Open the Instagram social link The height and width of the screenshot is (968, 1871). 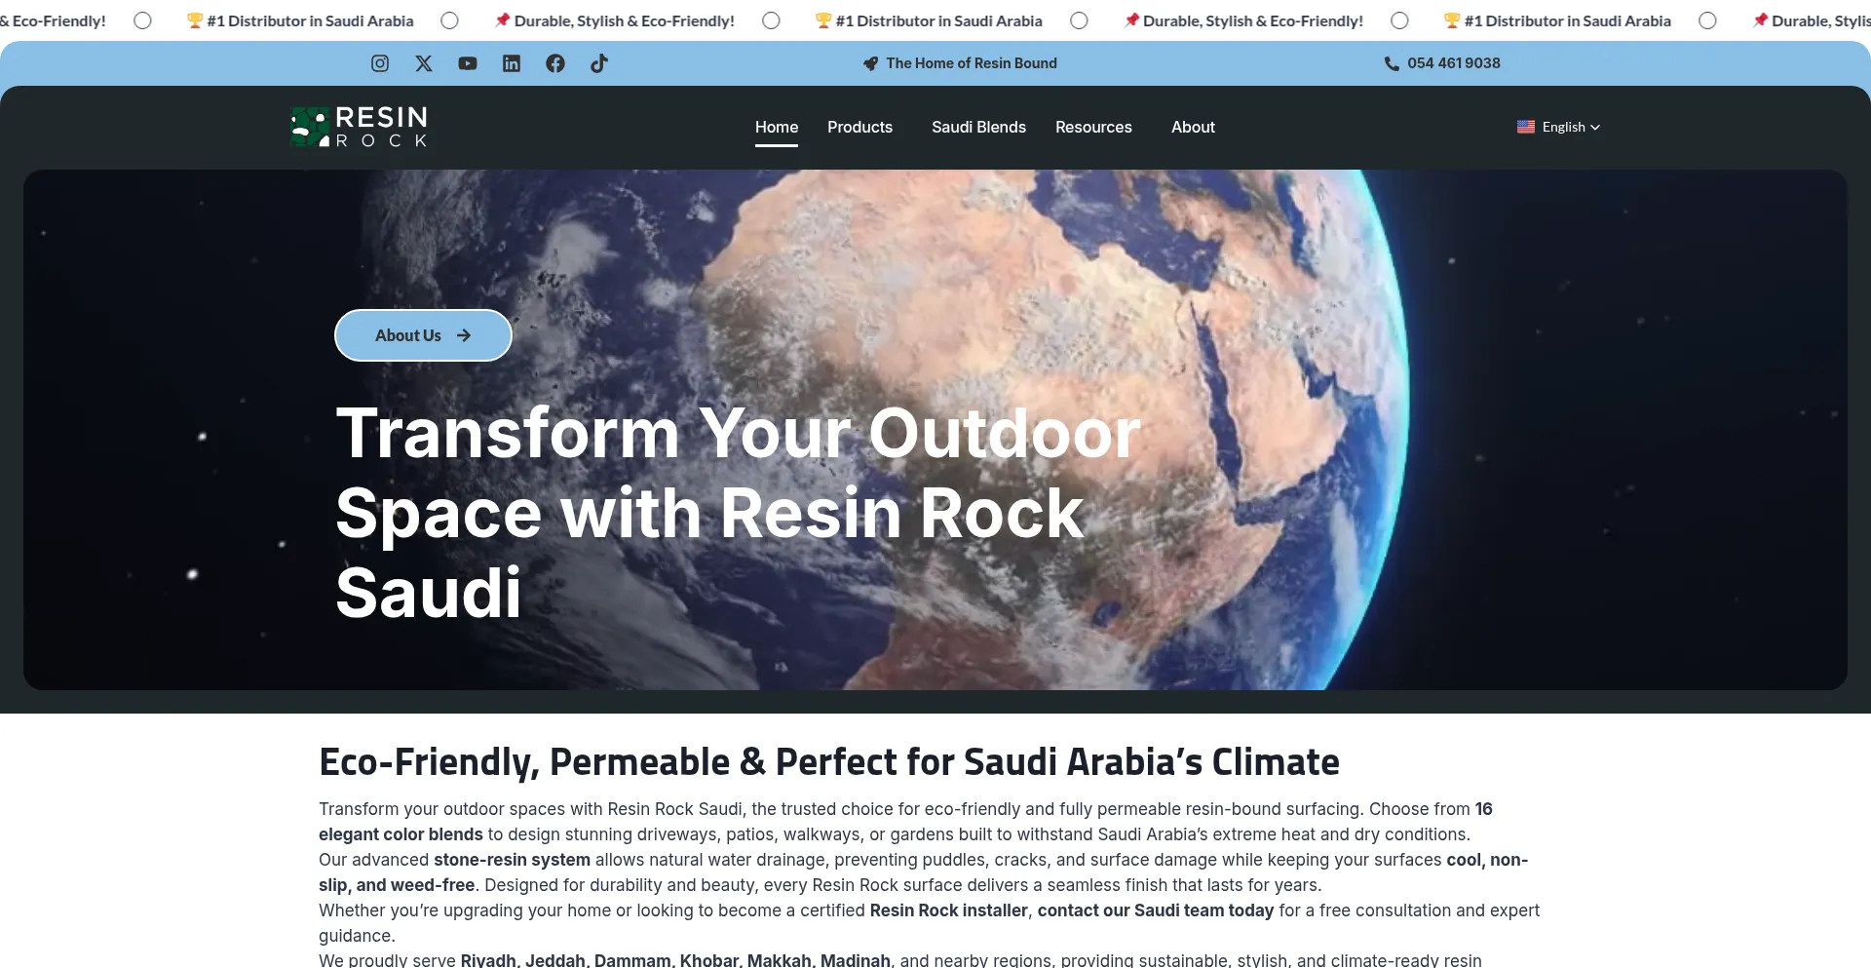click(x=380, y=63)
